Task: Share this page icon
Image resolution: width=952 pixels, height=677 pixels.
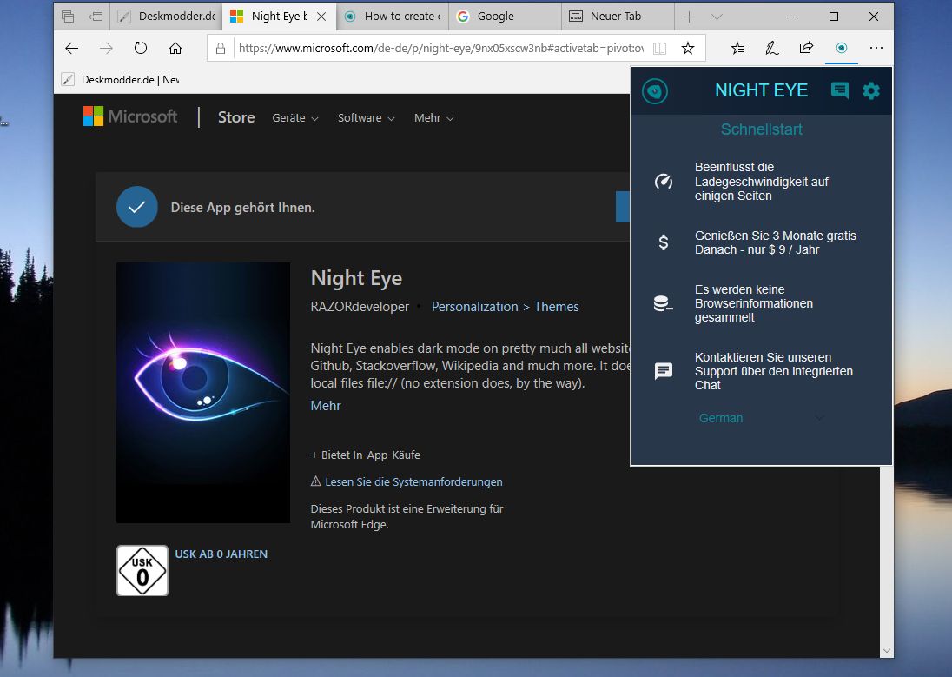Action: 806,48
